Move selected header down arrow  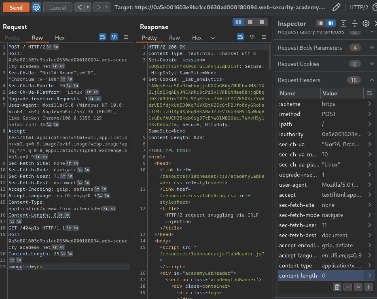click(347, 287)
